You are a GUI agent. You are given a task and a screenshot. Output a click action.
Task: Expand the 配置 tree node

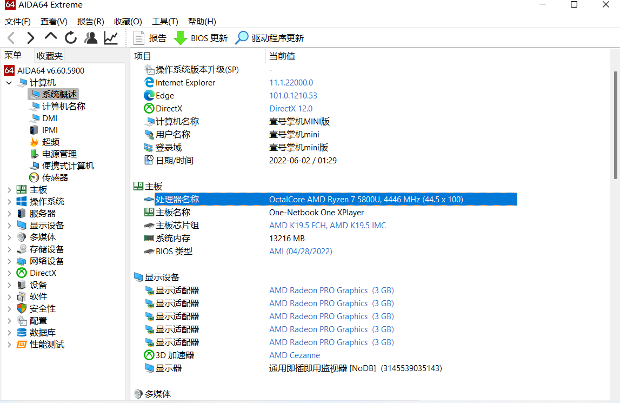9,321
